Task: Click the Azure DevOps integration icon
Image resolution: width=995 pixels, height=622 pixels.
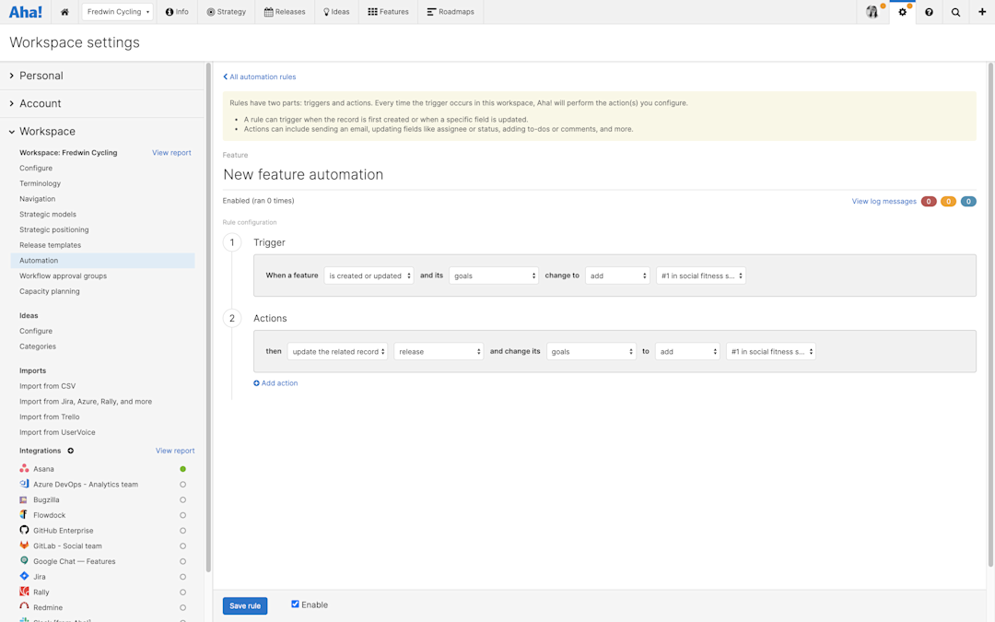Action: (24, 484)
